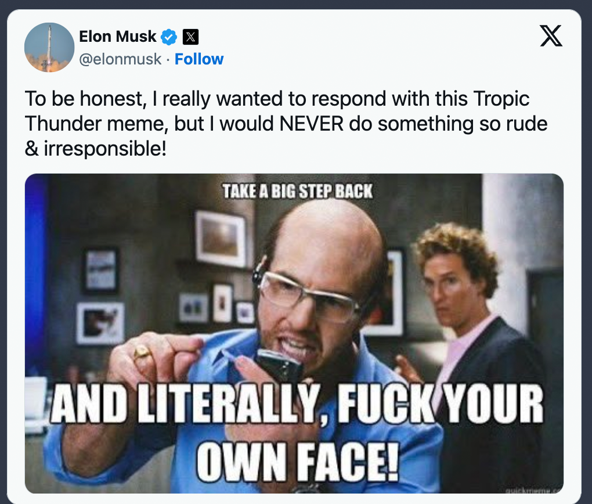Open the Tropic Thunder meme image

pos(294,333)
